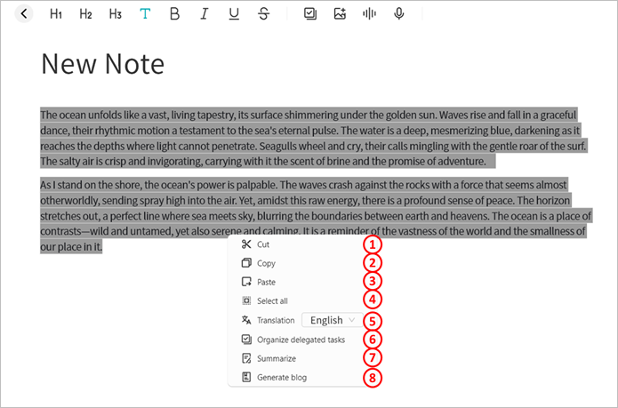Select Paste in the context menu
Image resolution: width=618 pixels, height=408 pixels.
(x=266, y=282)
